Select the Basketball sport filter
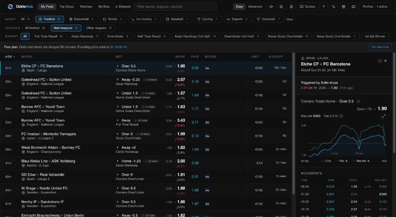Screen dimensions: 396x217 click(81, 19)
